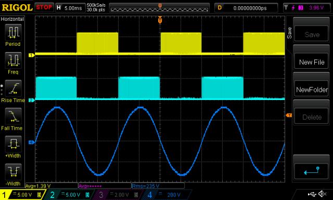Click the back arrow return icon
Image resolution: width=333 pixels, height=200 pixels.
(312, 171)
